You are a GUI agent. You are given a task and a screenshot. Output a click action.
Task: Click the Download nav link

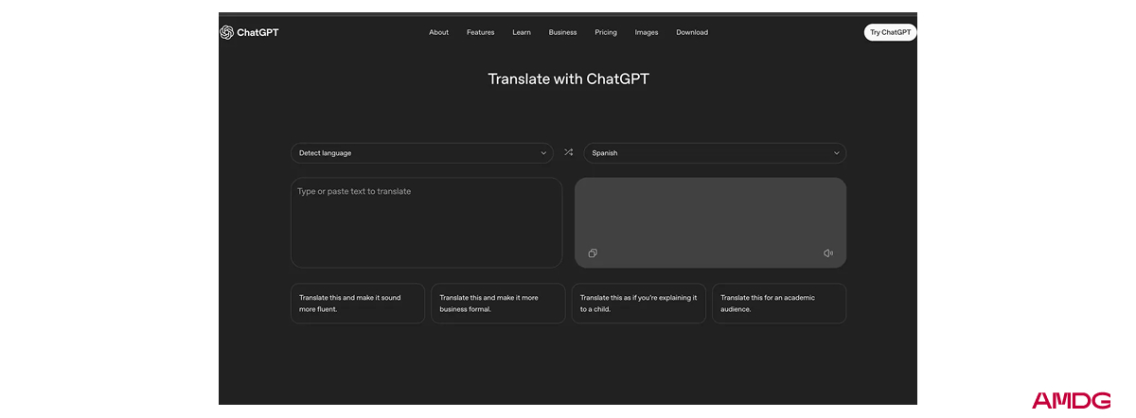pos(692,32)
